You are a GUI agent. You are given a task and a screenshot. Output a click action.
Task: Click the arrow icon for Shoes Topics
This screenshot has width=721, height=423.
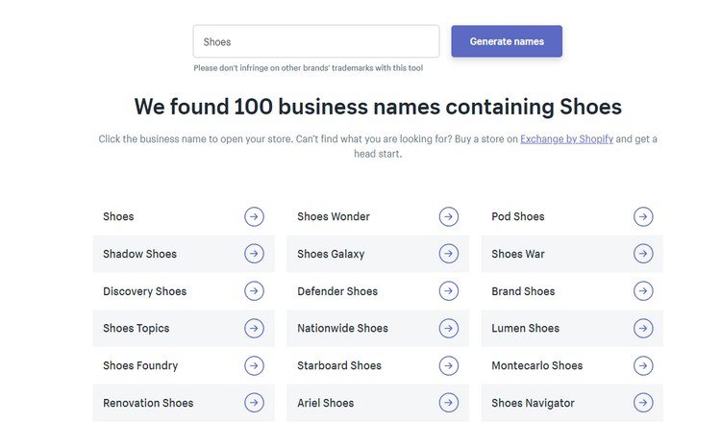254,329
